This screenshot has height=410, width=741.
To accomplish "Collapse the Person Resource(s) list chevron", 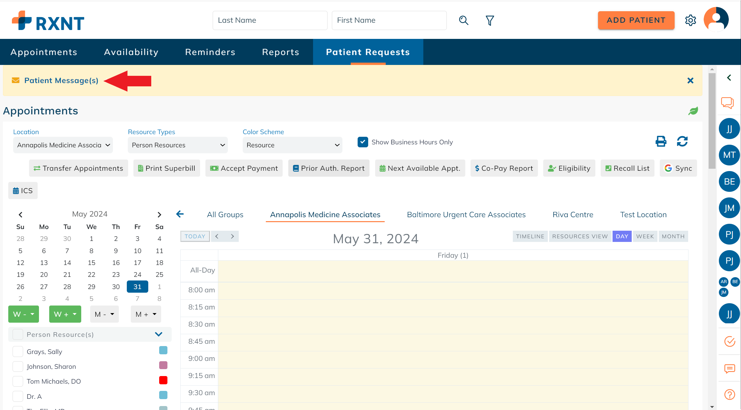I will point(159,334).
